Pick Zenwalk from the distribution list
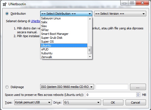This screenshot has width=151, height=110. click(64, 57)
